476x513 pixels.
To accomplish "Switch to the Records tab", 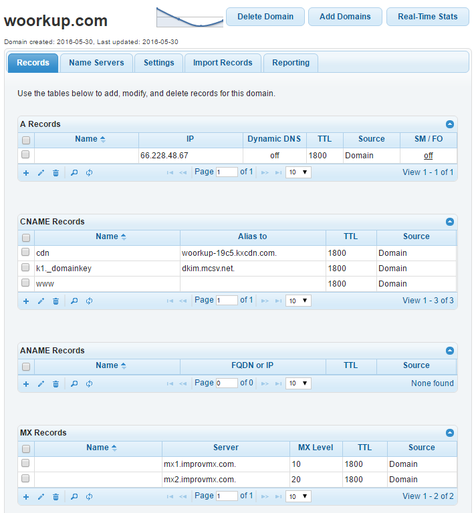I will [33, 63].
